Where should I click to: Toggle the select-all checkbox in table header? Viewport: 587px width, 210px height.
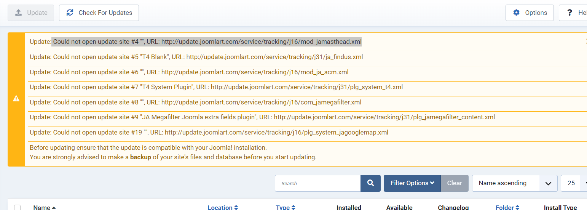pos(18,208)
